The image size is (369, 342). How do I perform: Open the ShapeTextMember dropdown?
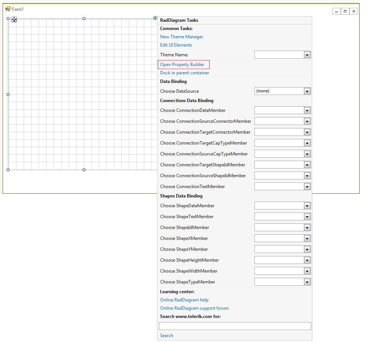pyautogui.click(x=307, y=216)
